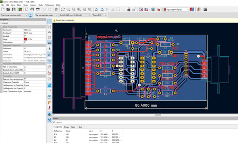Click the Position X value field
Viewport: 238px width, 143px height.
point(35,30)
